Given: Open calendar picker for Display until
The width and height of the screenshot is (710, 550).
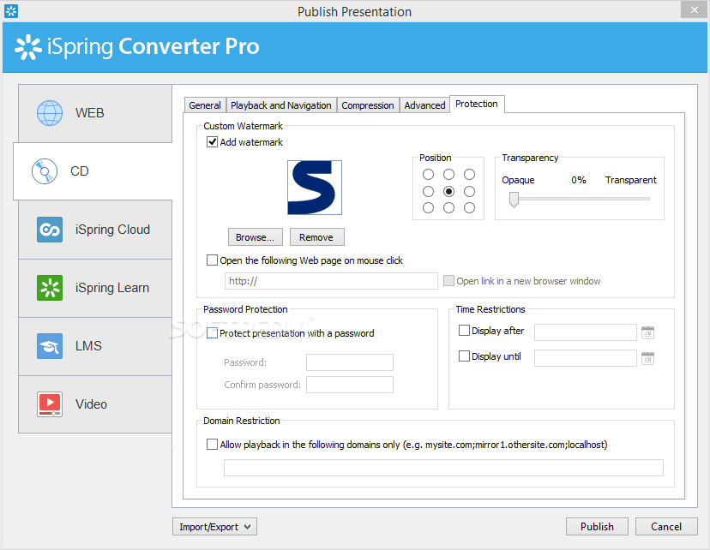Looking at the screenshot, I should coord(647,358).
